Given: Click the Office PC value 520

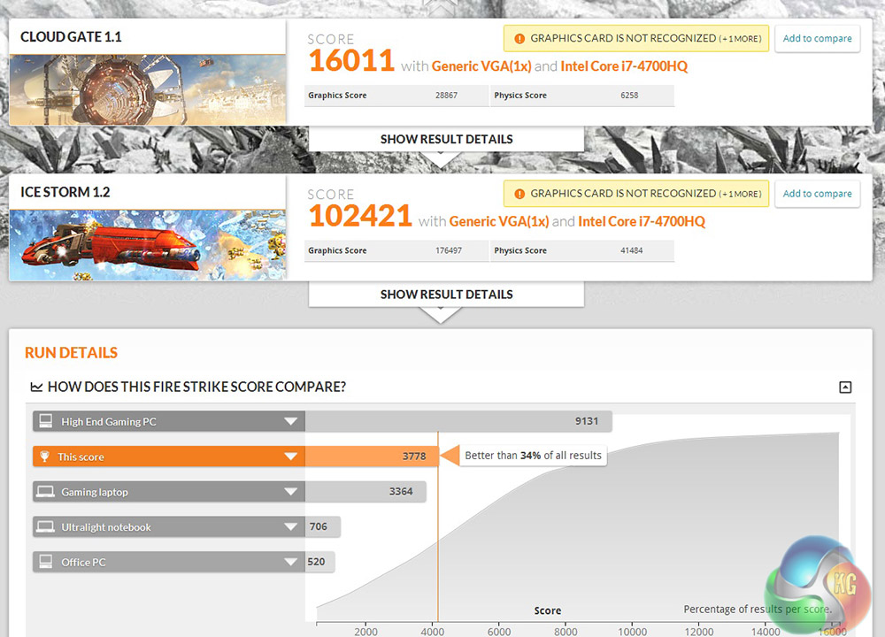Looking at the screenshot, I should (316, 562).
